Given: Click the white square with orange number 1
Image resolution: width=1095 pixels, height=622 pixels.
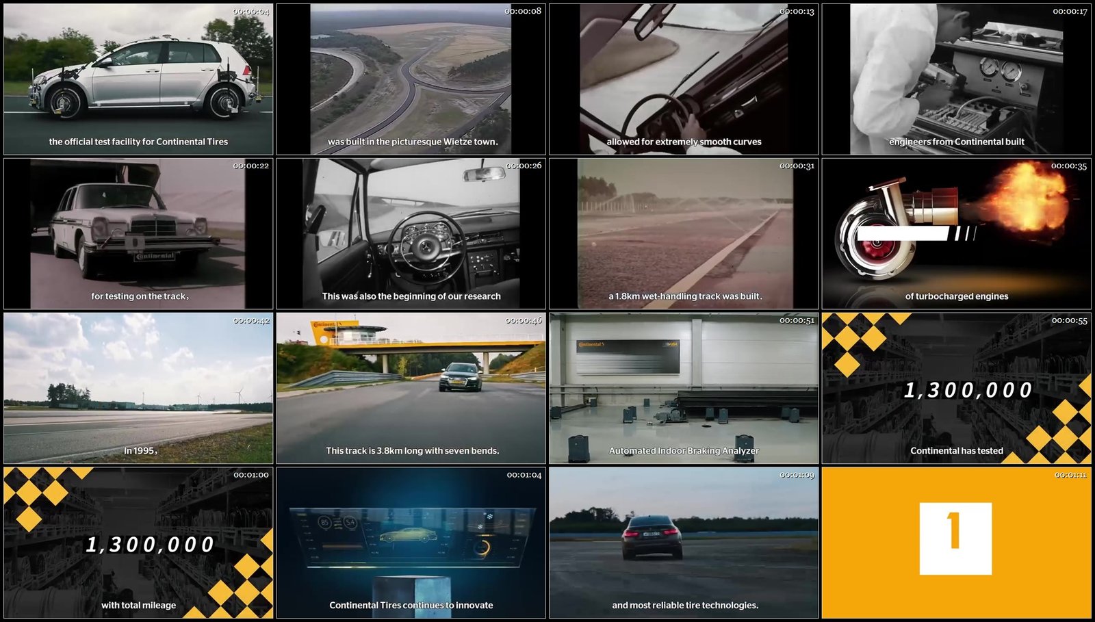Looking at the screenshot, I should click(x=955, y=539).
